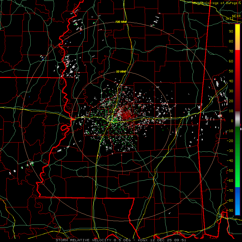Click the "-90" value on velocity scale
This screenshot has height=242, width=242.
230,211
